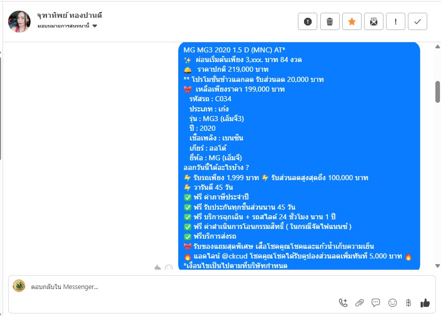Open the assign conversation label under the name
This screenshot has width=441, height=316.
coord(63,26)
